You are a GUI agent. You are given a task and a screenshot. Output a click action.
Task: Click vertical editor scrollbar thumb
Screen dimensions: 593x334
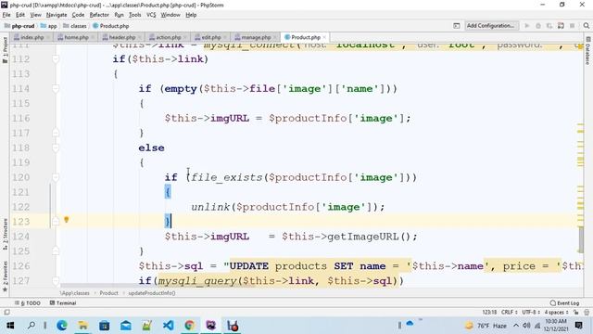coord(581,239)
